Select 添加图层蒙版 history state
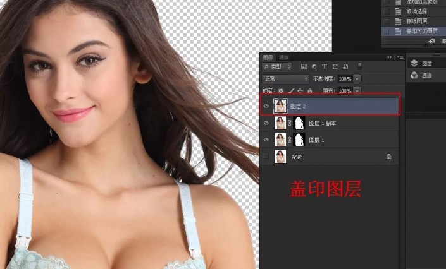The image size is (446, 269). [x=421, y=2]
